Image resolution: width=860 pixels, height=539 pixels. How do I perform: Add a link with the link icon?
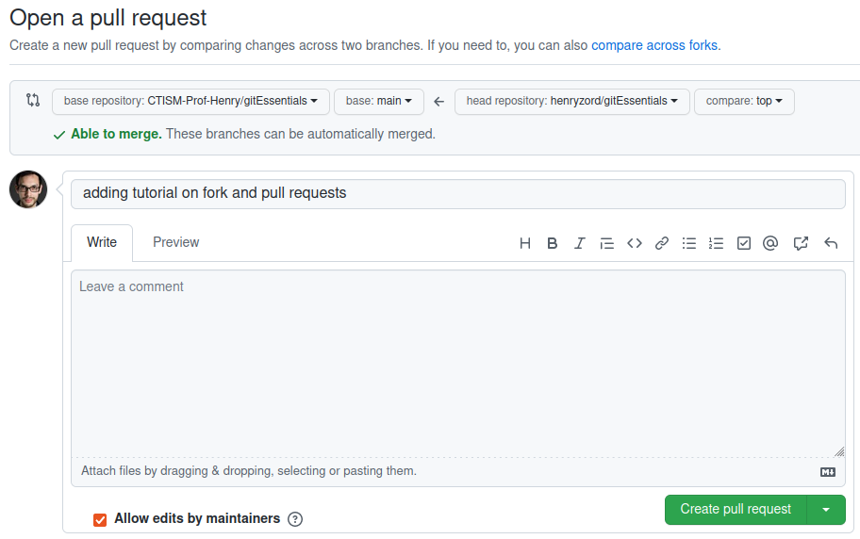pyautogui.click(x=662, y=243)
